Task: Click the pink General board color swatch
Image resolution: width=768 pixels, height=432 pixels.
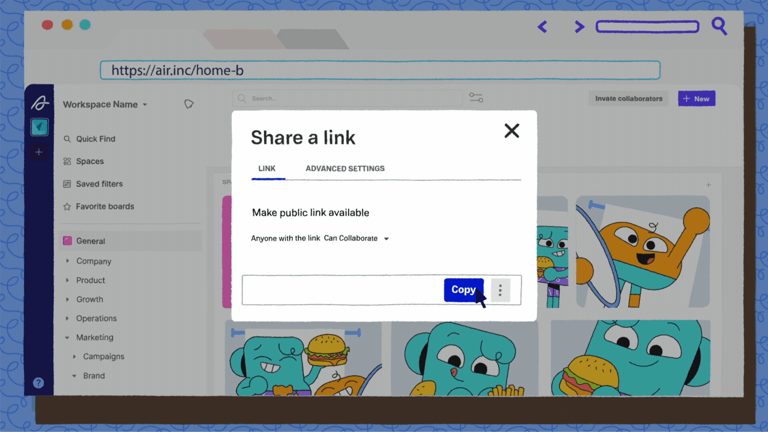Action: (x=68, y=241)
